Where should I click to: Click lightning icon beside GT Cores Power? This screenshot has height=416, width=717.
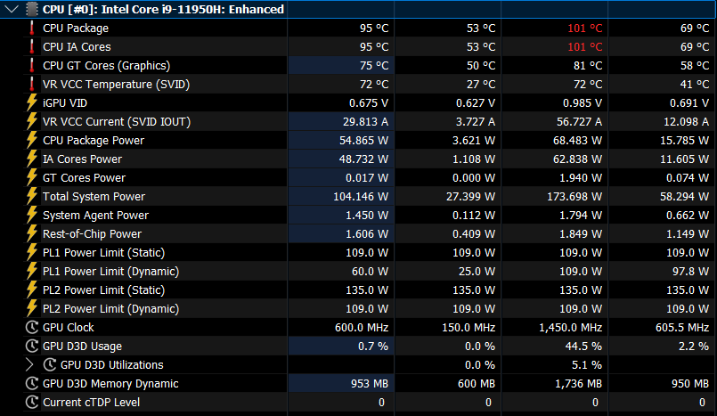pos(31,178)
